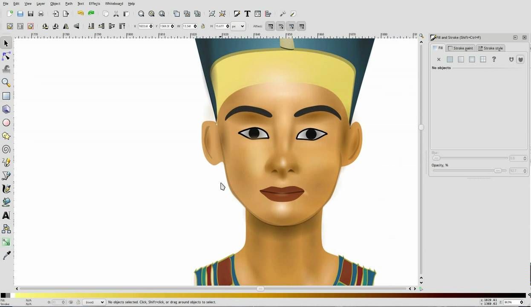Remove fill with the X button
The image size is (531, 307).
(439, 59)
